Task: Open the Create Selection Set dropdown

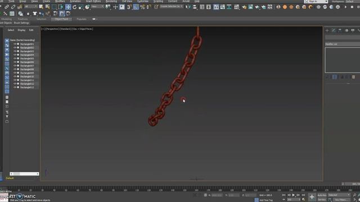Action: tap(171, 7)
